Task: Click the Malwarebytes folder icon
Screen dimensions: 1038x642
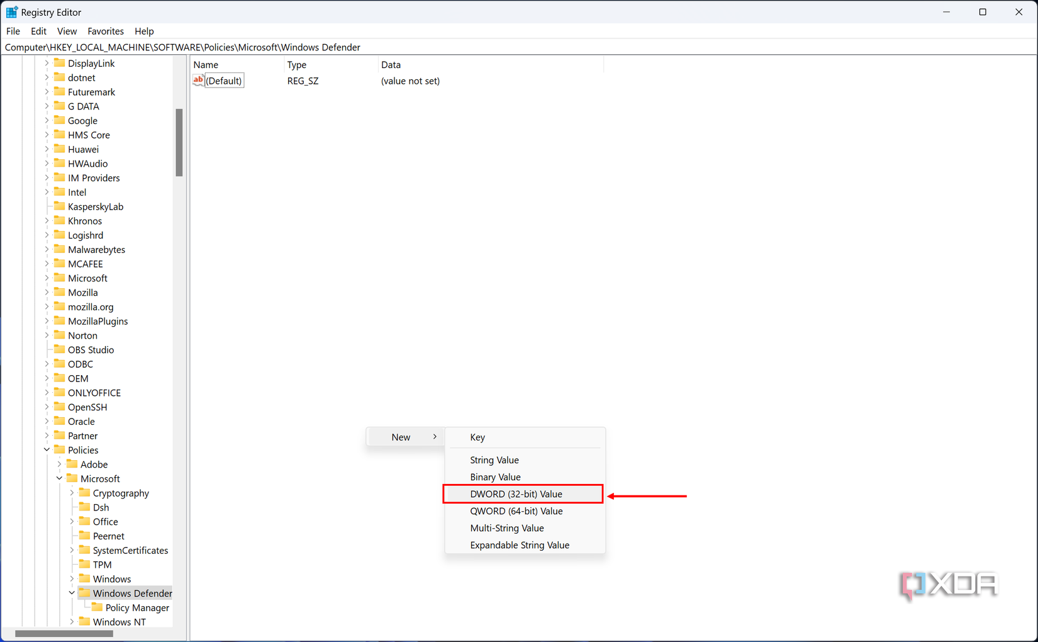Action: [60, 249]
